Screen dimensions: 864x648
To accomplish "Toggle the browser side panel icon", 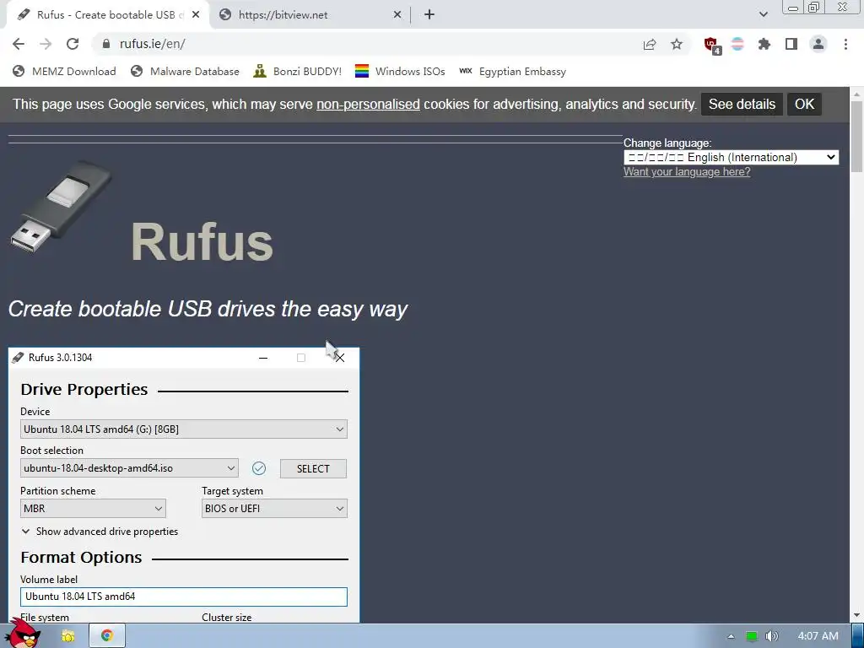I will click(791, 44).
